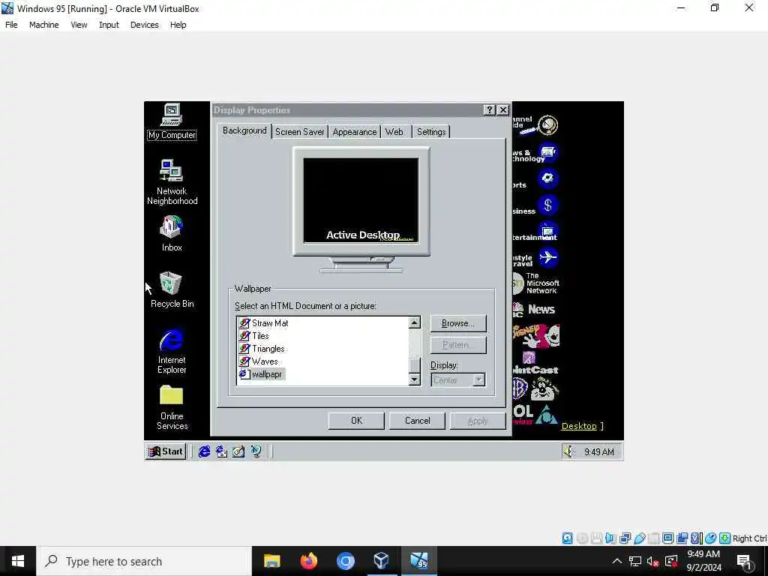The height and width of the screenshot is (576, 768).
Task: Click the Windows 95 Start button
Action: tap(166, 451)
